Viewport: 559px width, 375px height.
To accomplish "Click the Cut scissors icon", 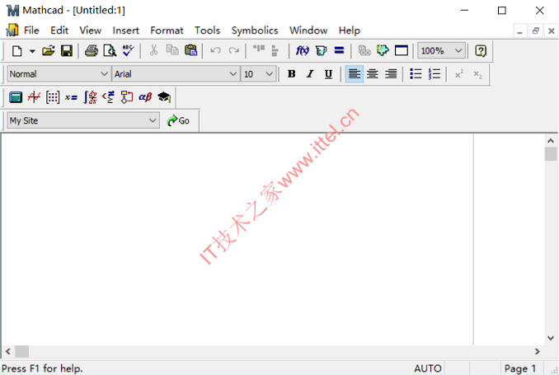I will click(153, 50).
